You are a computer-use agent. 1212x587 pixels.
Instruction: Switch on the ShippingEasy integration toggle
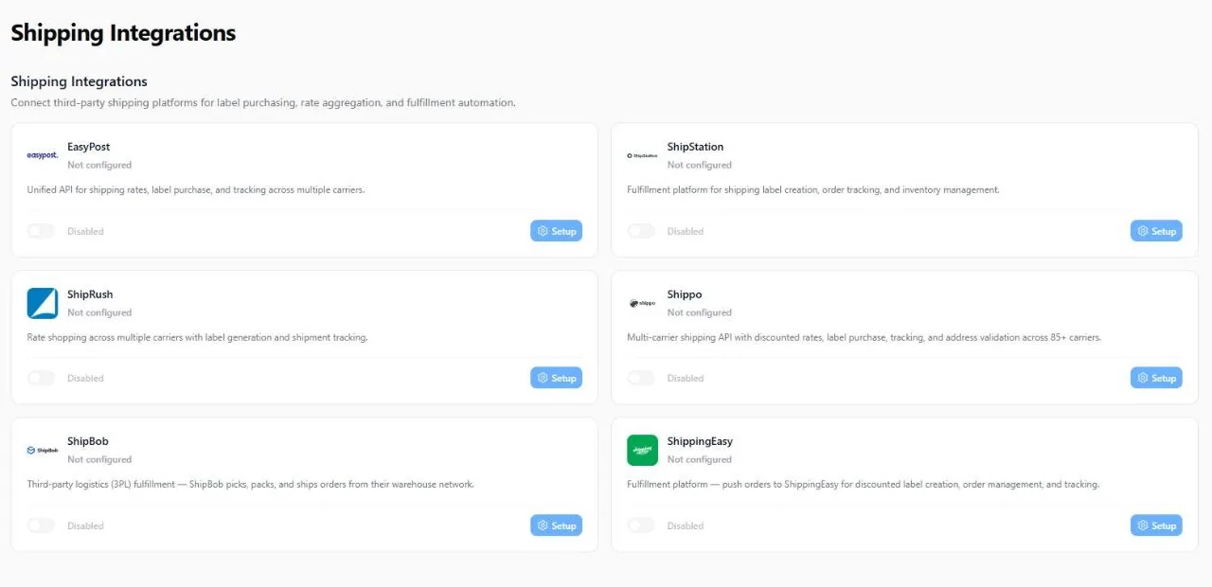[x=641, y=525]
